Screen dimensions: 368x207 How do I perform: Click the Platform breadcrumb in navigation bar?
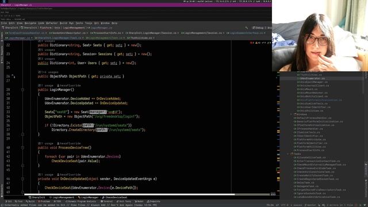(45, 28)
